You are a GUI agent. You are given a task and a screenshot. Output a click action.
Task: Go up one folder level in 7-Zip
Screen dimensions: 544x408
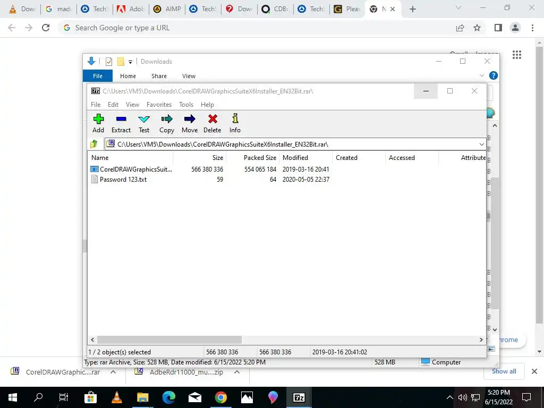click(x=94, y=144)
